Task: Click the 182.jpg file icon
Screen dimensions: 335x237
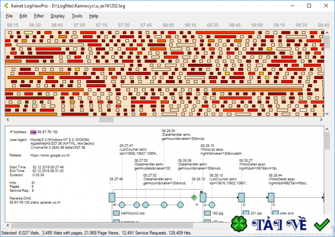Action: point(207,213)
